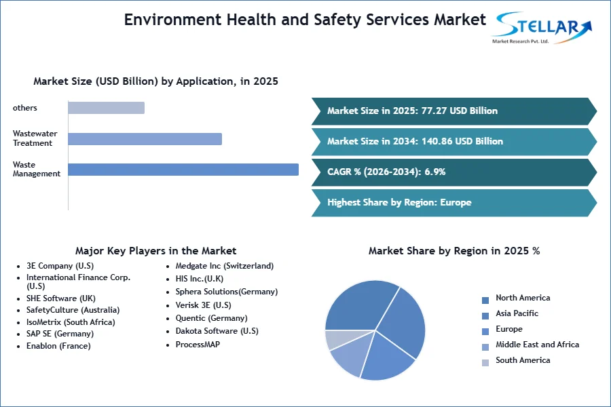Click 'Major Key Players in the Market' heading
The width and height of the screenshot is (611, 407).
(156, 251)
